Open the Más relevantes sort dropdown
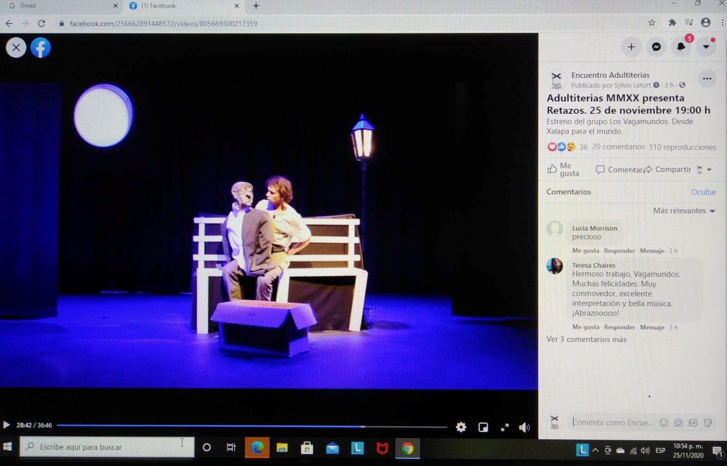The image size is (727, 466). (684, 211)
